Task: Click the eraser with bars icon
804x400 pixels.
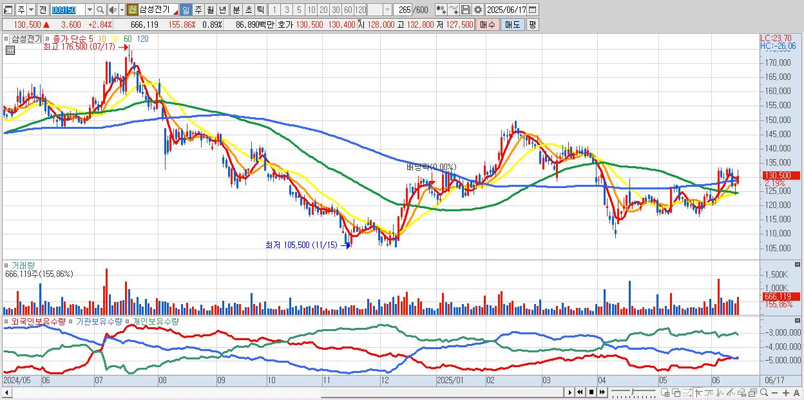Action: (742, 393)
